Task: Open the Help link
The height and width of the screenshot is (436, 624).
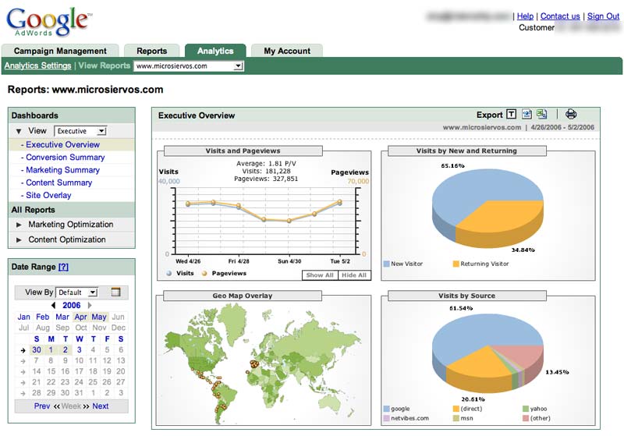Action: pyautogui.click(x=525, y=16)
